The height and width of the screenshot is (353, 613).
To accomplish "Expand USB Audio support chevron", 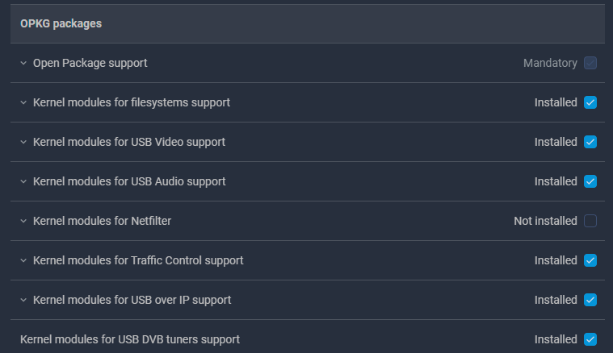I will (x=23, y=181).
